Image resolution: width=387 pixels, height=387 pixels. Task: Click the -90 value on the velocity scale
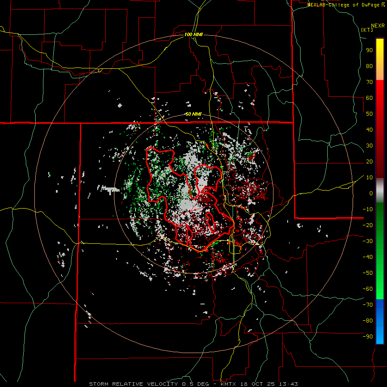[x=368, y=337]
